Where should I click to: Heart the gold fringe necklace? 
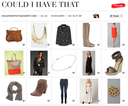[48, 45]
